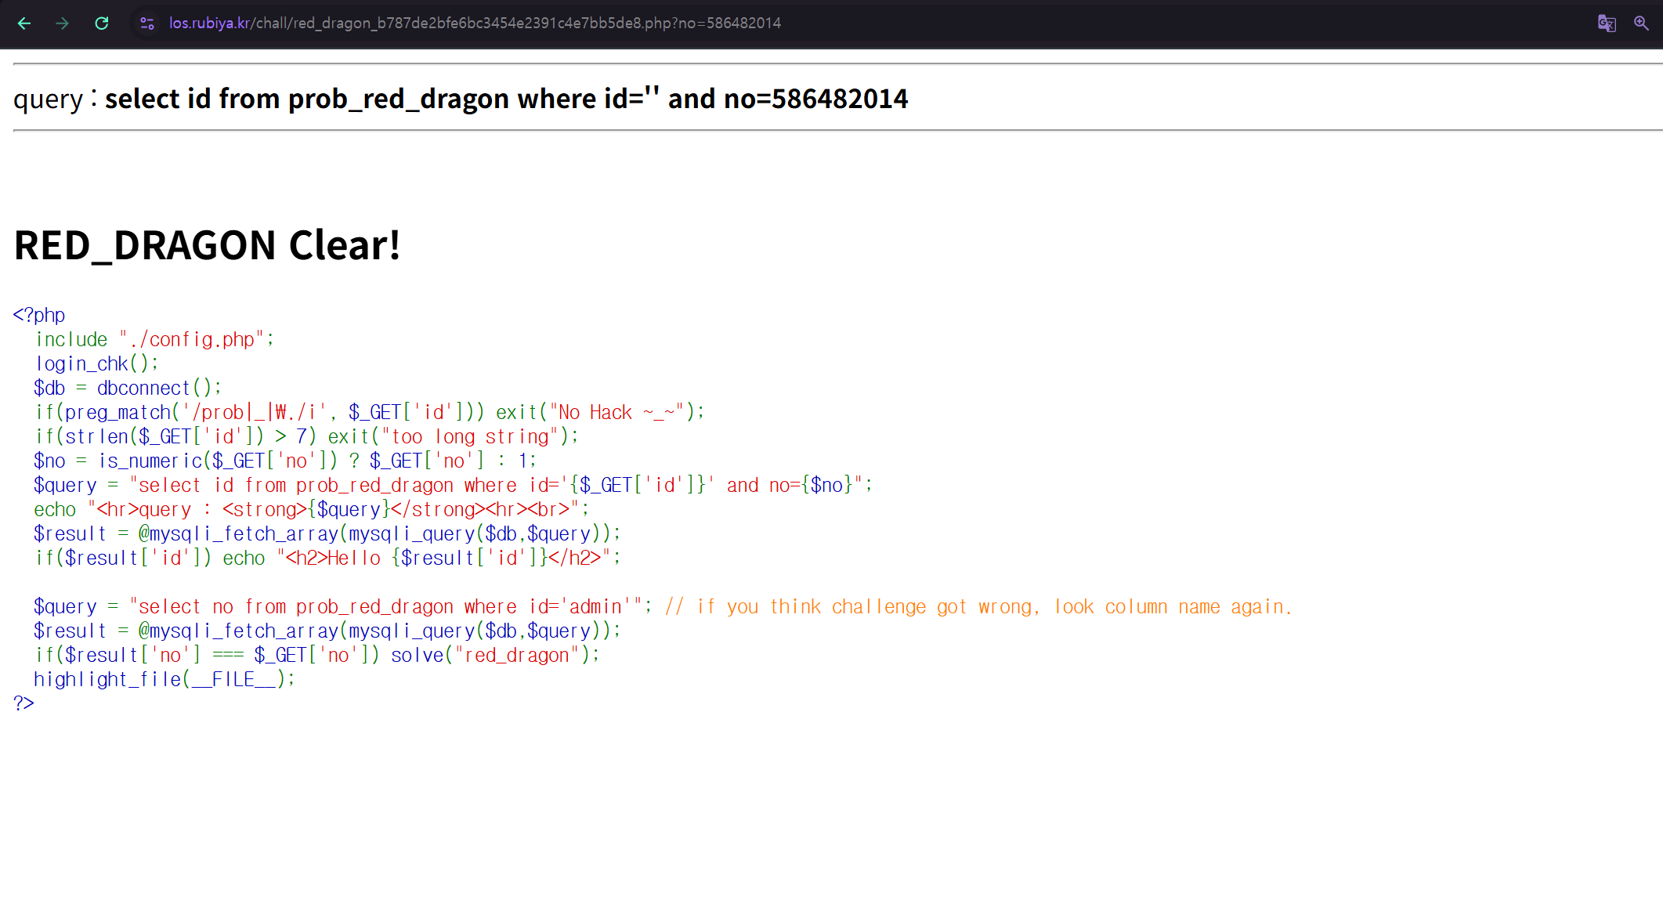Click the <?php opening tag
The height and width of the screenshot is (911, 1663).
(x=39, y=315)
